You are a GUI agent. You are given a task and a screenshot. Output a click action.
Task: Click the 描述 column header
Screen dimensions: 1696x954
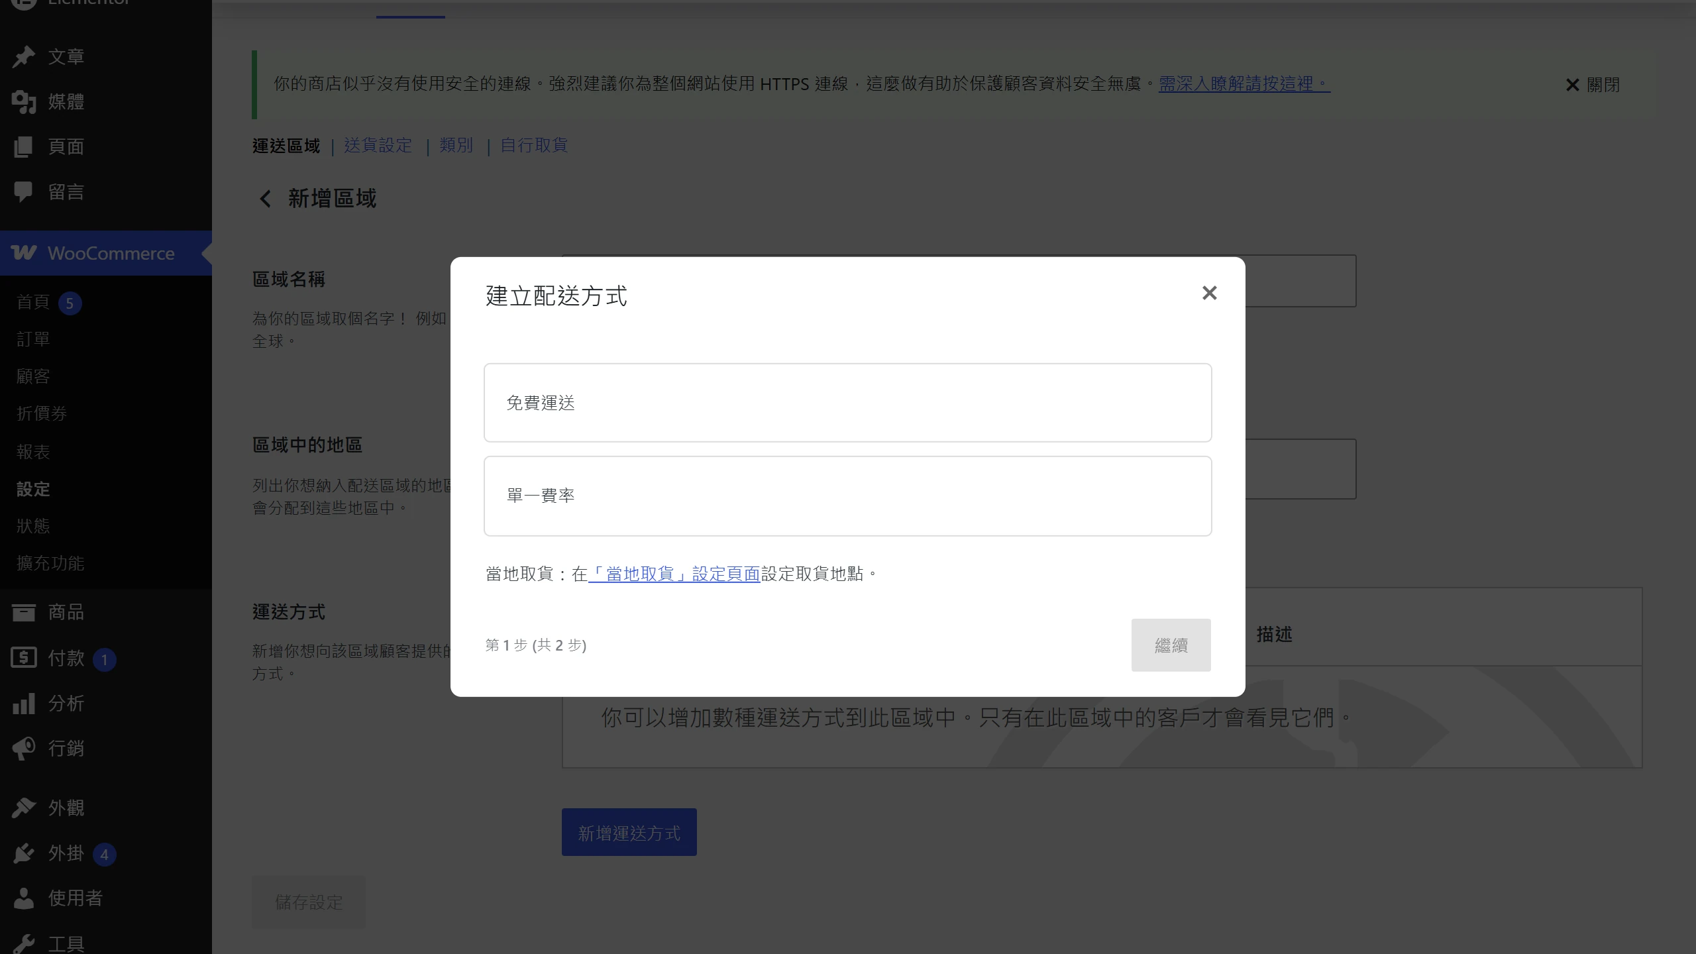pos(1274,635)
